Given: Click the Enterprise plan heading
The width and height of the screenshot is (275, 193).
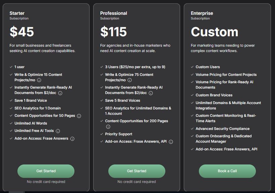Looking at the screenshot, I should pos(202,13).
